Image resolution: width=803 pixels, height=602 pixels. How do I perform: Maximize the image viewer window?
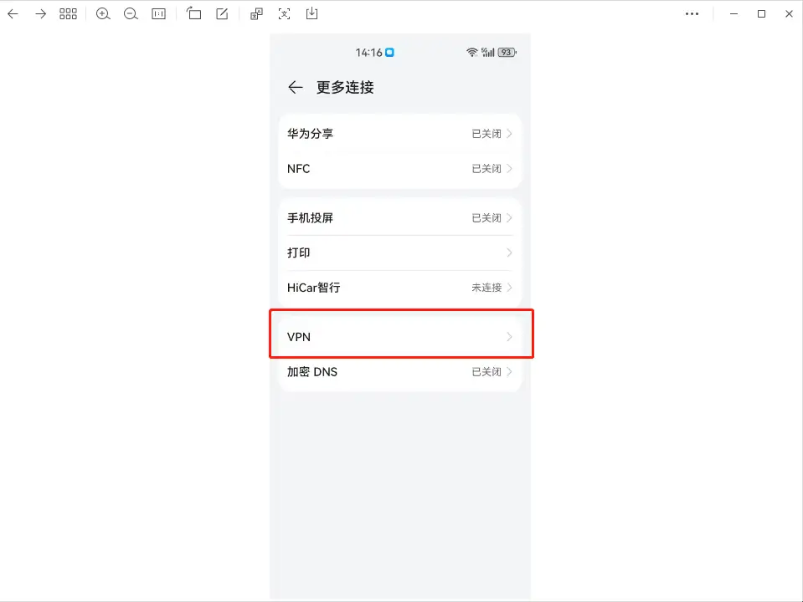coord(761,14)
